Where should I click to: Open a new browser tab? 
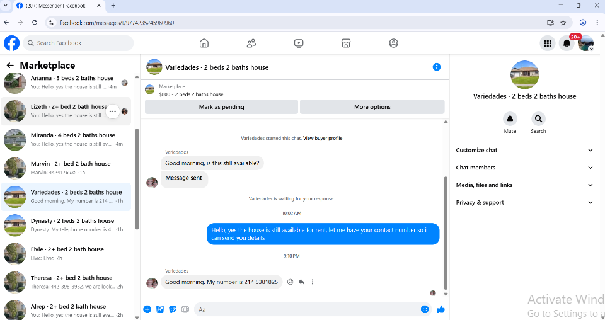point(113,6)
